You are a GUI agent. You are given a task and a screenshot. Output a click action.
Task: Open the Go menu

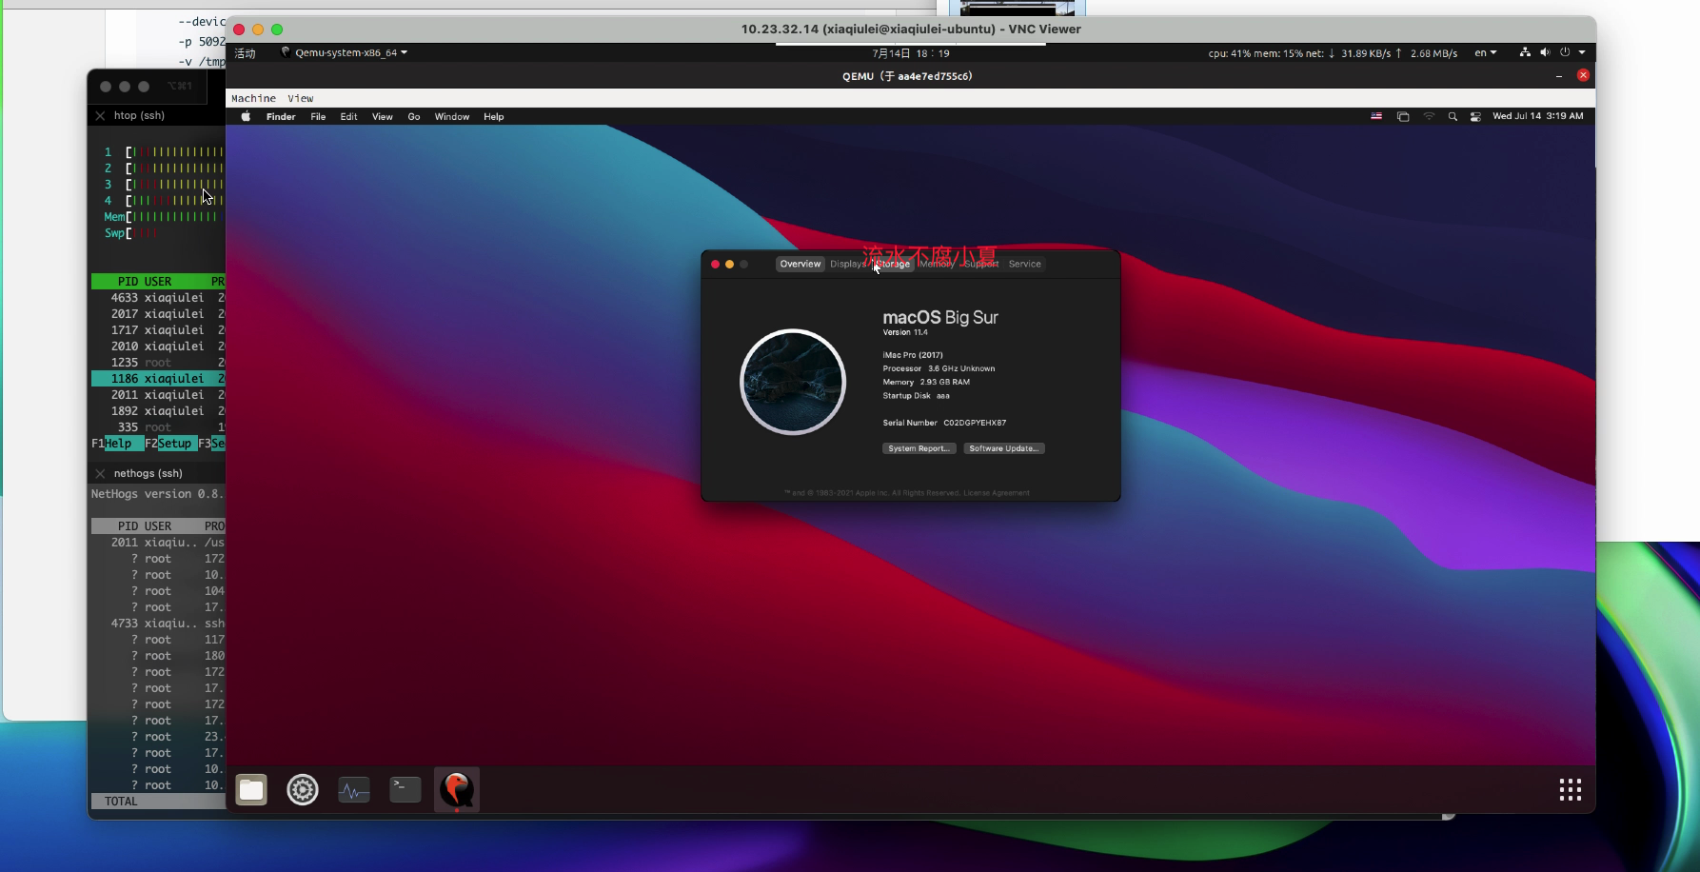(414, 116)
